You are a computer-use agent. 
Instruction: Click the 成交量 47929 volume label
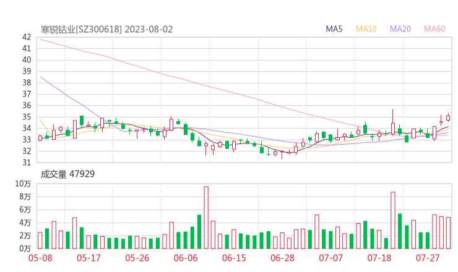point(67,174)
